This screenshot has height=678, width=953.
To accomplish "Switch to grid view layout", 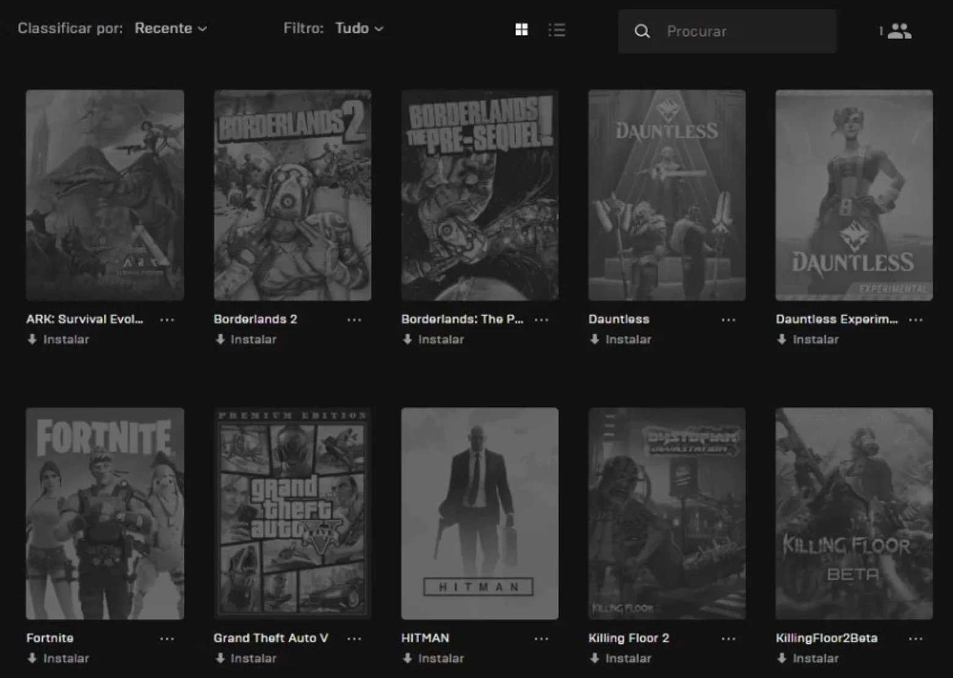I will pyautogui.click(x=522, y=29).
